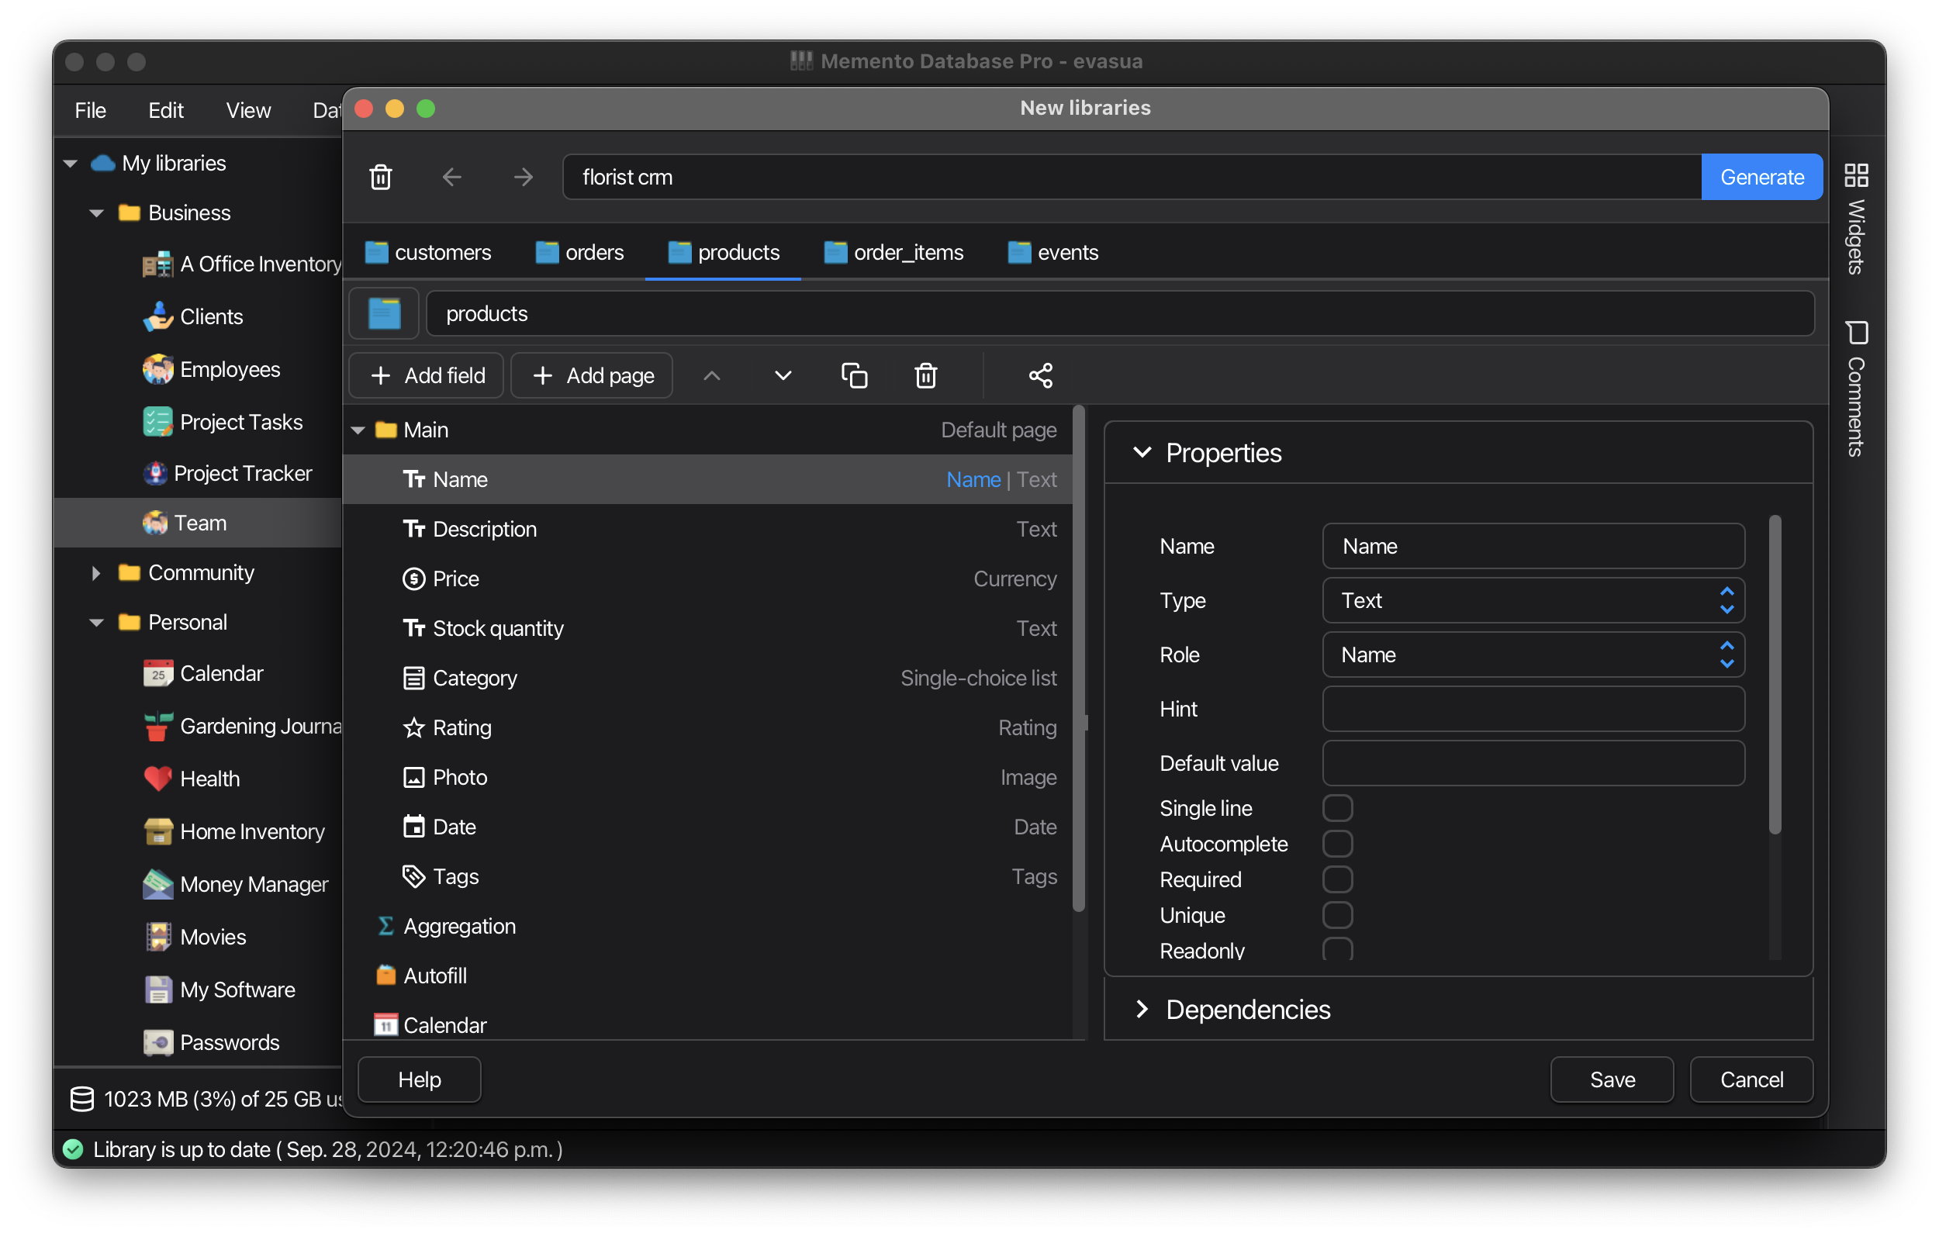This screenshot has height=1233, width=1939.
Task: Turn on Single line option
Action: [x=1337, y=808]
